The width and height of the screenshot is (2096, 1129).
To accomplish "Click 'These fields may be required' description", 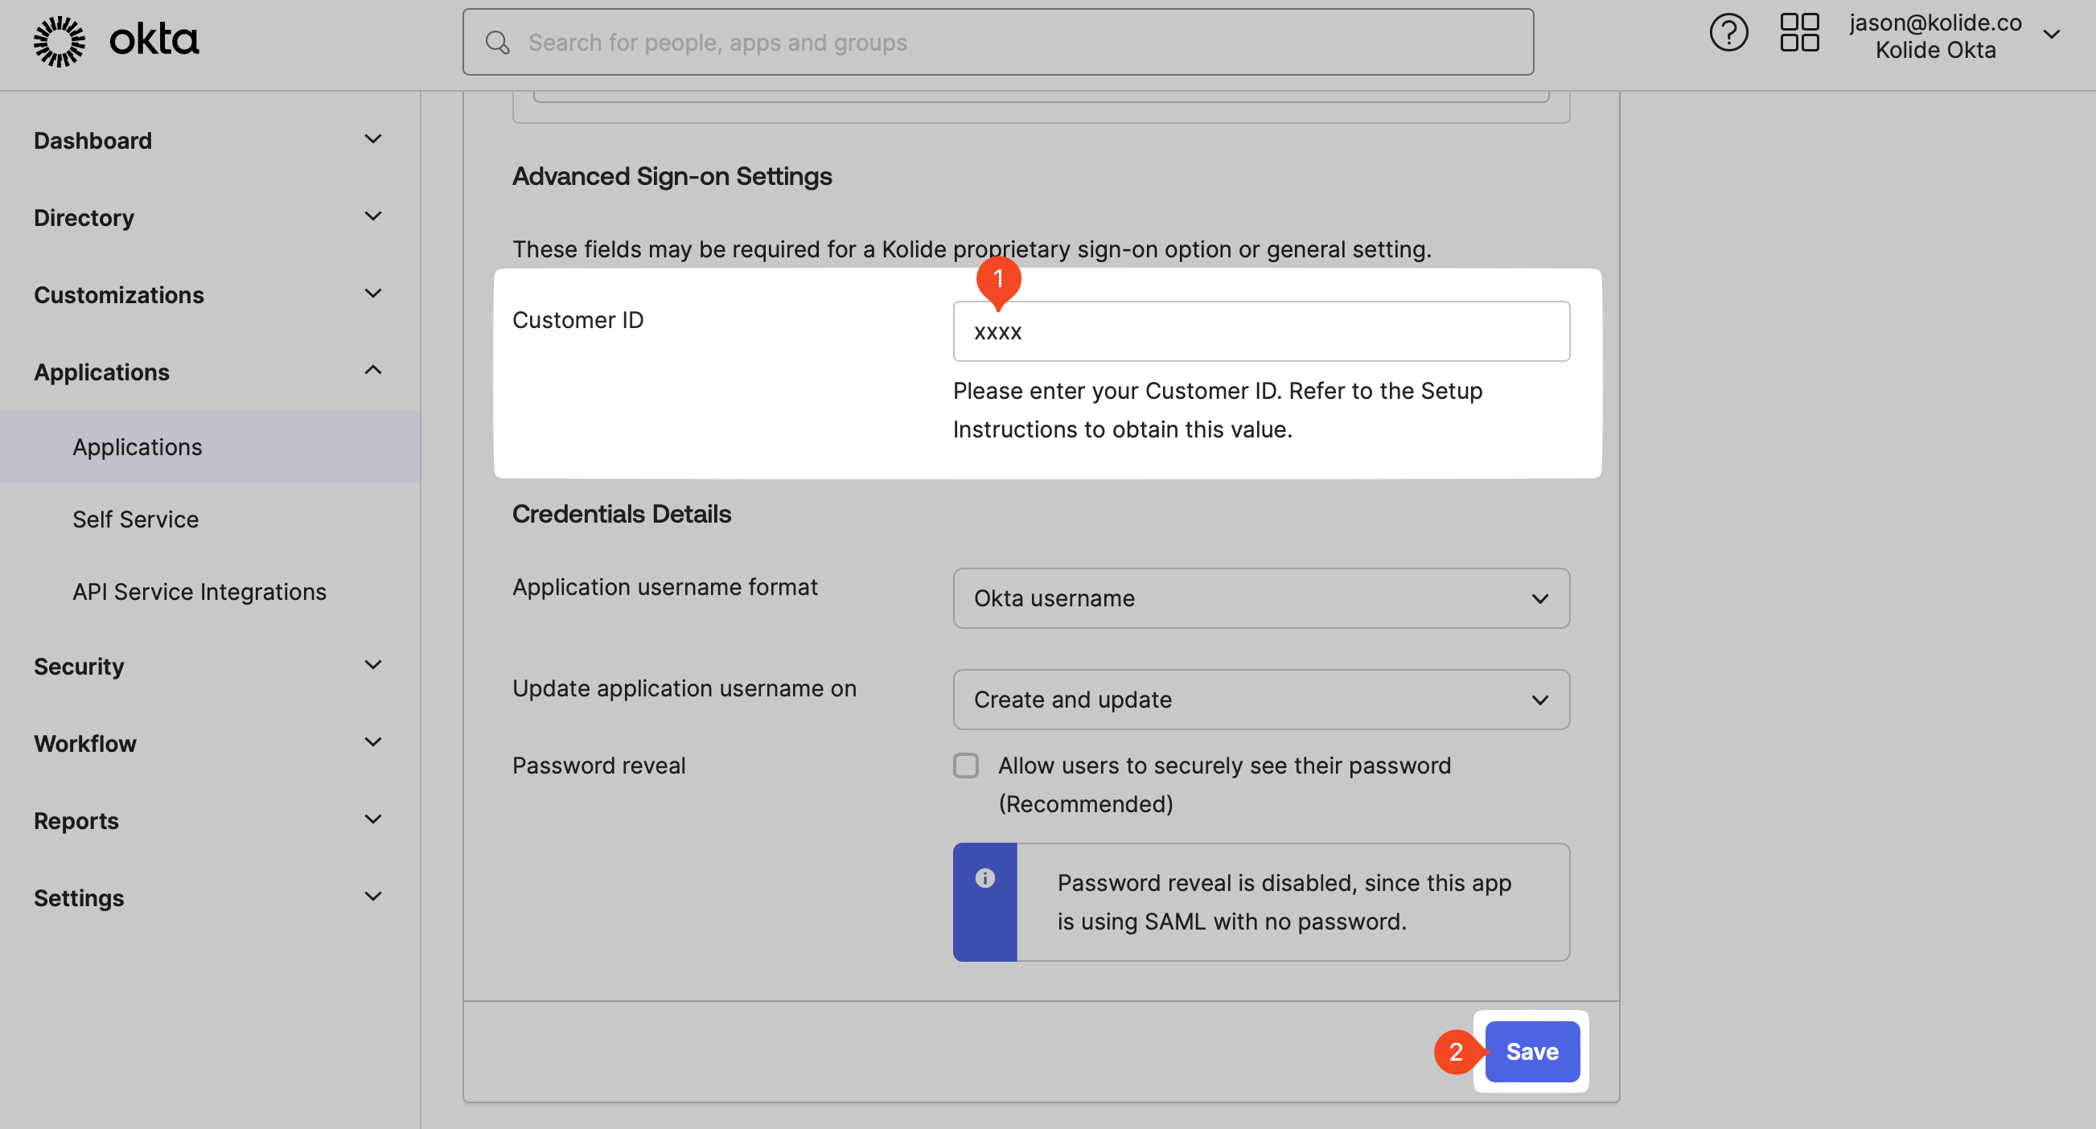I will point(972,250).
